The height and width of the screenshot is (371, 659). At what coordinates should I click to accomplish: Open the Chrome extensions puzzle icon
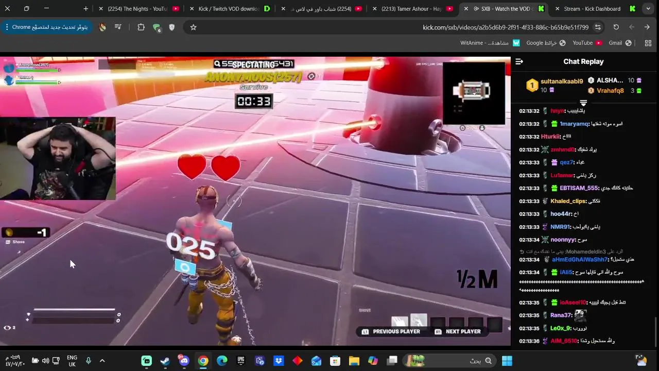tap(141, 27)
